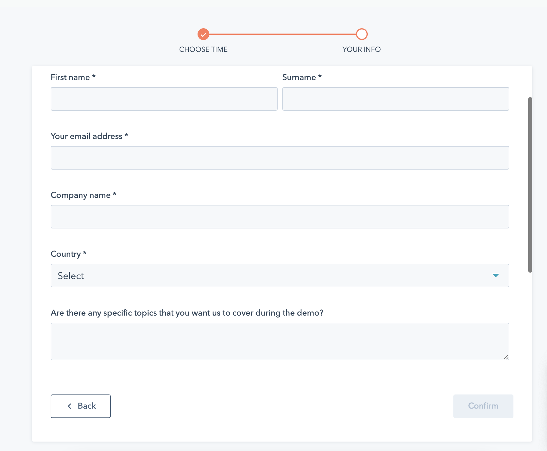Focus the demo topics text area
547x451 pixels.
(280, 341)
